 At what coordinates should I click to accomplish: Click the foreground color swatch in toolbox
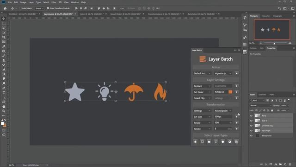(x=2, y=123)
